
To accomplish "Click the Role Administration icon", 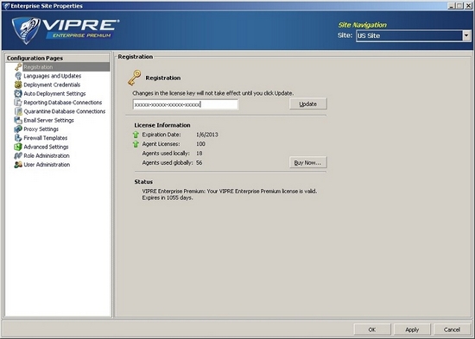I will [x=18, y=155].
